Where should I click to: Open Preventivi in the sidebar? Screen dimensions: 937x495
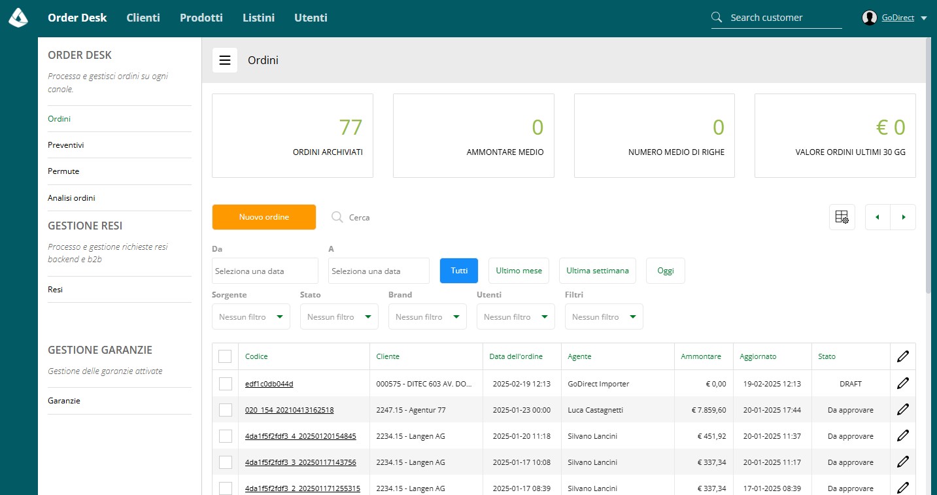coord(66,145)
